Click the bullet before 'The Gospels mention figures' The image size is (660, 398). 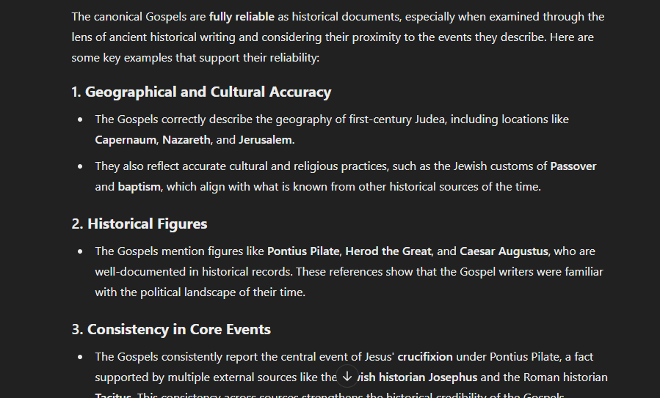coord(81,251)
